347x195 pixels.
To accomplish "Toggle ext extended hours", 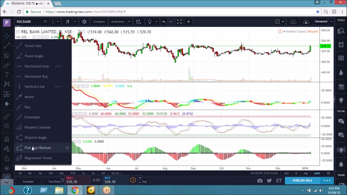I will click(x=286, y=173).
